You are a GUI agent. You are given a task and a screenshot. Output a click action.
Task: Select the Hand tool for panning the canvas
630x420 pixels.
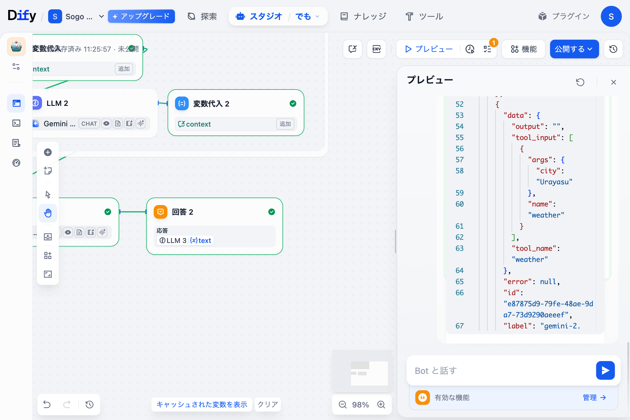48,213
